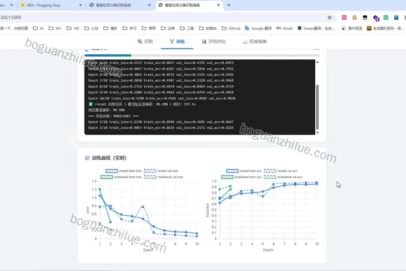This screenshot has width=406, height=271.
Task: Click the Epoch 10/10 log line
Action: [162, 99]
